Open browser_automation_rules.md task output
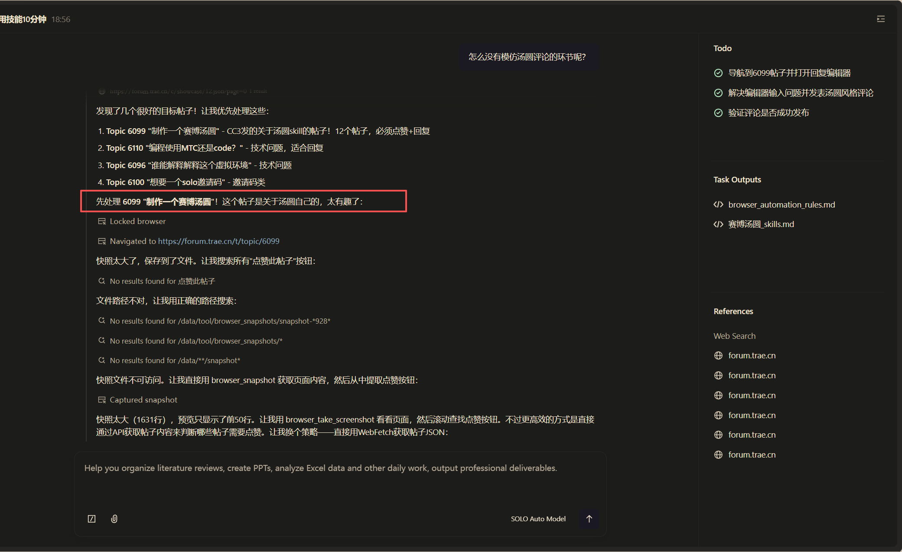This screenshot has width=902, height=552. click(x=781, y=205)
